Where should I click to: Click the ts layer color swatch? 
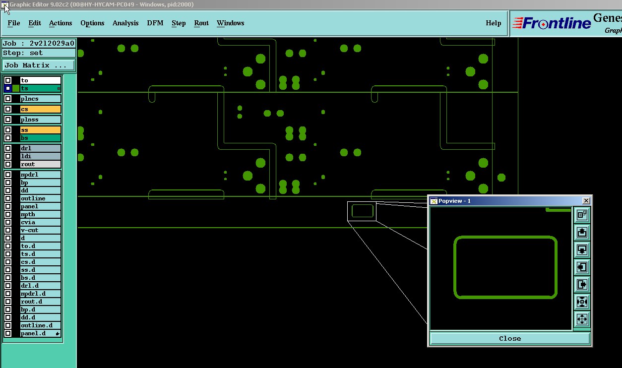click(16, 88)
